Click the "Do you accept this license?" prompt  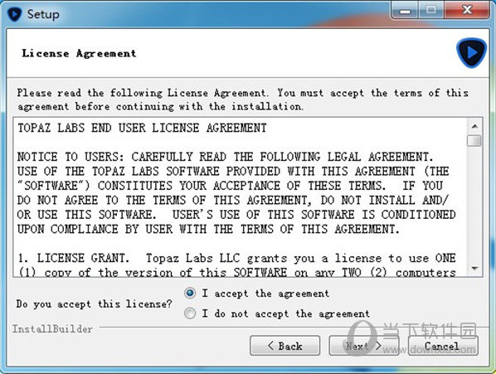pyautogui.click(x=95, y=304)
